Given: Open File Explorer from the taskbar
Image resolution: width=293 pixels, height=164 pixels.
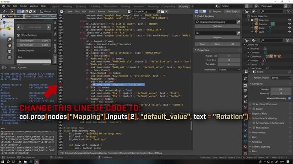Looking at the screenshot, I should [25, 162].
